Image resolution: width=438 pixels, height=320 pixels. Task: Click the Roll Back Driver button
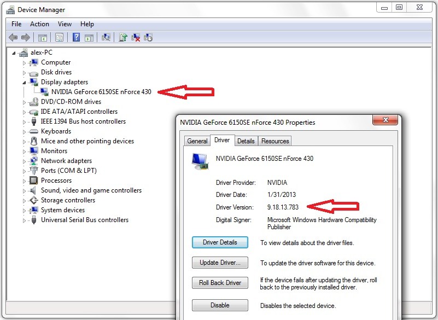(x=220, y=283)
